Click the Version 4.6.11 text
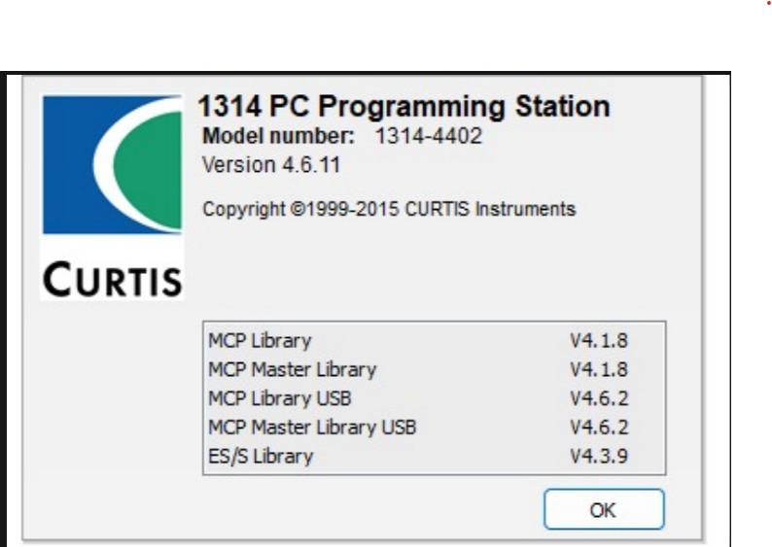Image resolution: width=772 pixels, height=547 pixels. (270, 164)
